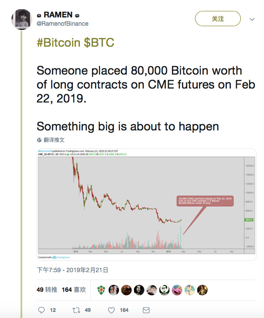The width and height of the screenshot is (264, 318).
Task: Click the RAMEN display name
Action: [58, 15]
